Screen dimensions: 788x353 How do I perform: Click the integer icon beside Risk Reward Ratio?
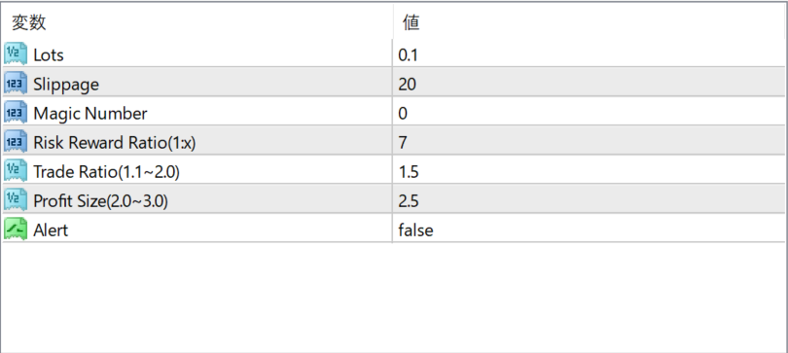click(16, 142)
